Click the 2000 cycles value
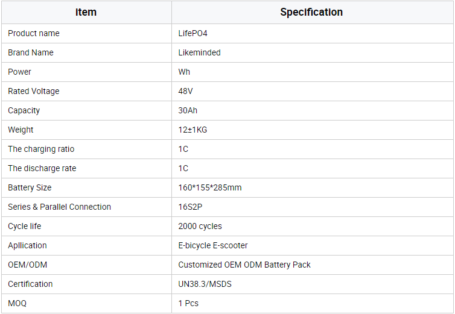Screen dimensions: 455x314 click(x=200, y=226)
